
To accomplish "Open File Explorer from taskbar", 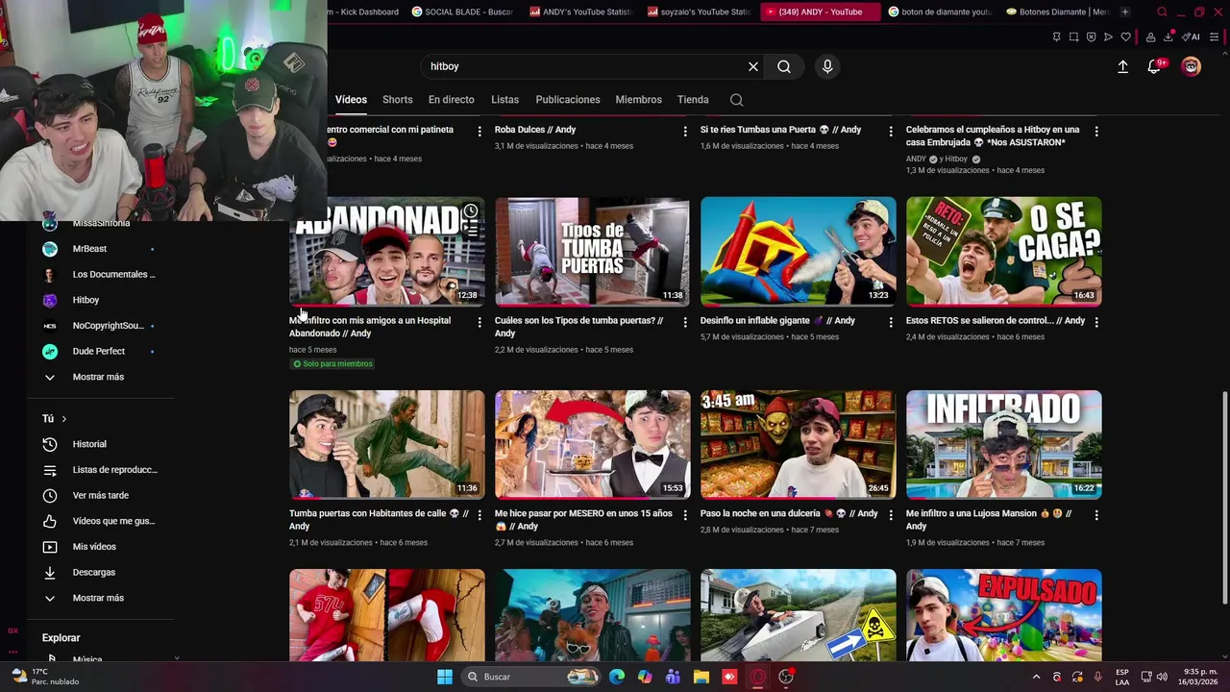I will (701, 677).
